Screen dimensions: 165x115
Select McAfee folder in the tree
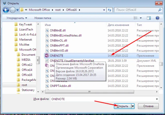pos(22,44)
